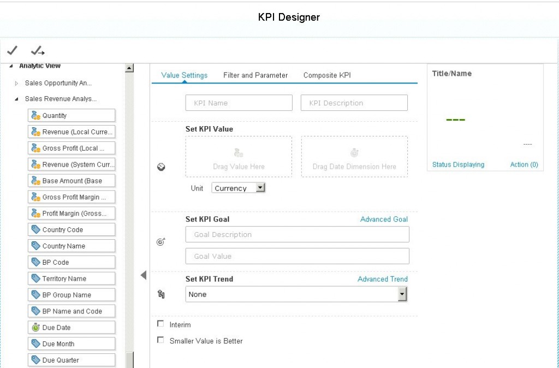Click the clock icon beside Set KPI Value
This screenshot has height=368, width=559.
(161, 167)
